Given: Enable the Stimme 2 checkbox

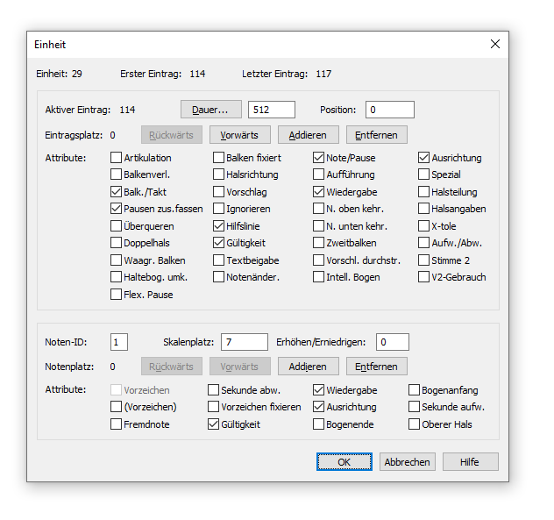Looking at the screenshot, I should 423,260.
